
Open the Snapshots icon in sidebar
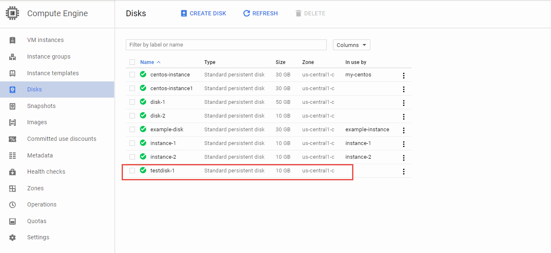[12, 106]
